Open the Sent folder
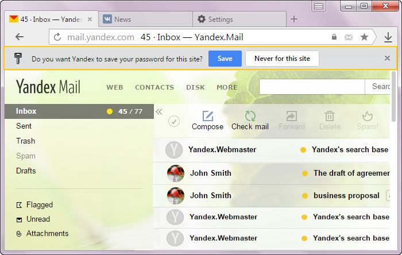402x255 pixels. coord(24,126)
